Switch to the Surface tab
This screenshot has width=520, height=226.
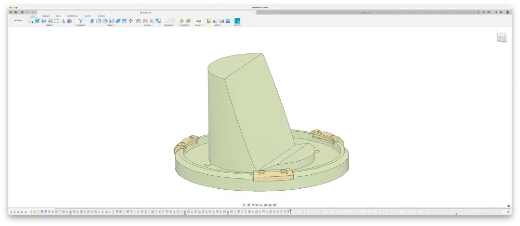click(x=46, y=16)
